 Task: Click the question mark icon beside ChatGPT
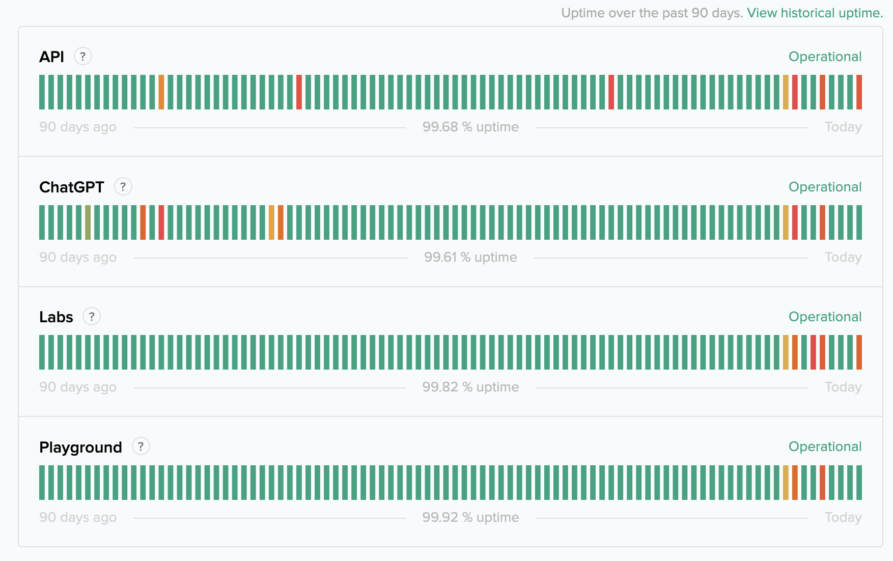click(123, 186)
